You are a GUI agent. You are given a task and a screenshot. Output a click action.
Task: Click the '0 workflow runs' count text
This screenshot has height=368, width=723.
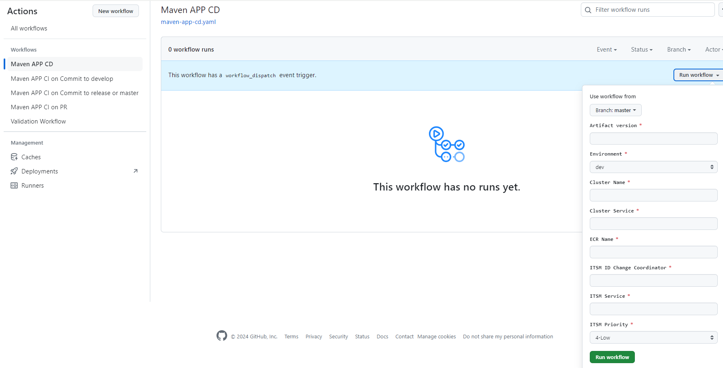point(191,50)
